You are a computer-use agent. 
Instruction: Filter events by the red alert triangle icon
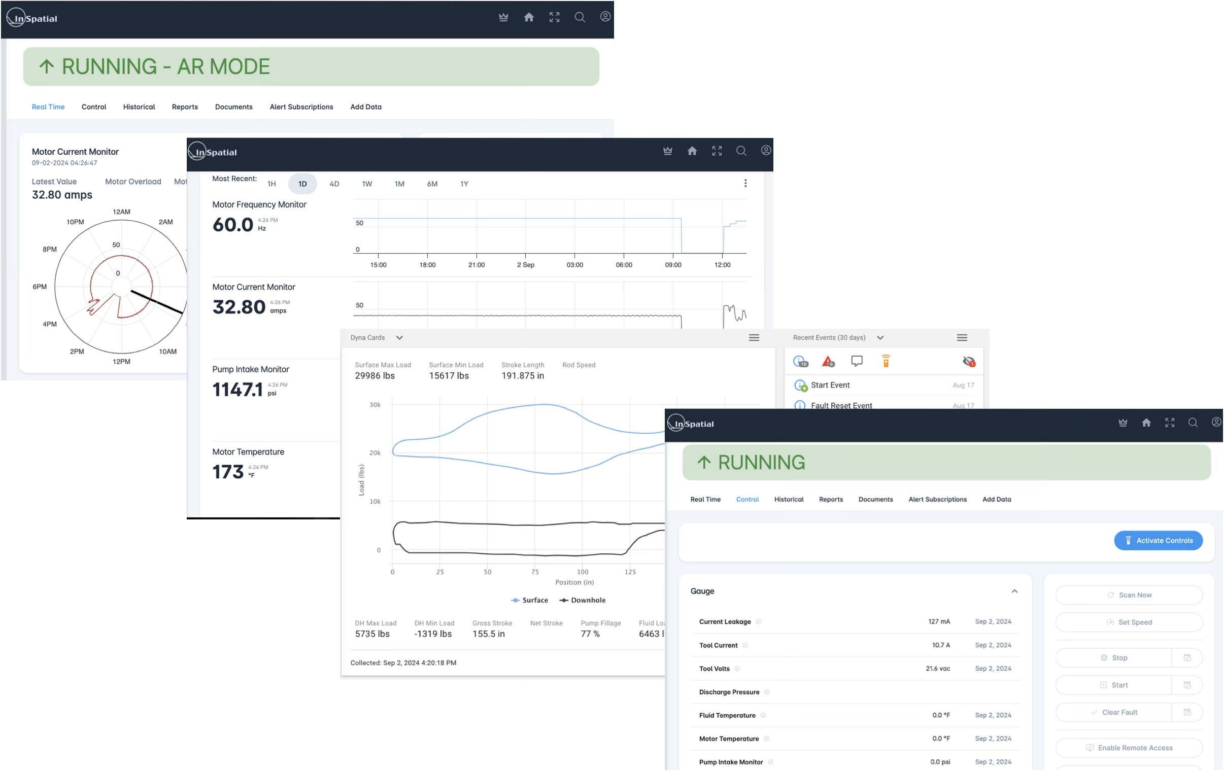[828, 361]
